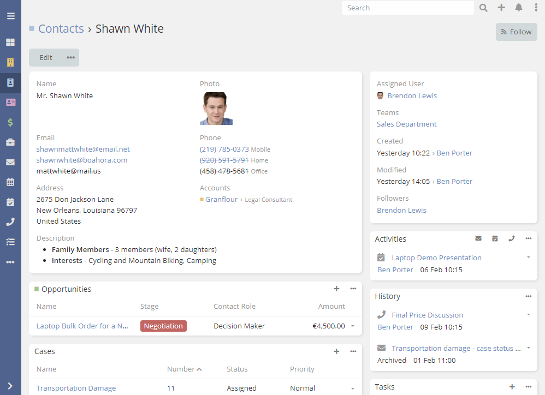Open the Opportunities panel ellipsis menu
Viewport: 545px width, 395px height.
(x=353, y=289)
